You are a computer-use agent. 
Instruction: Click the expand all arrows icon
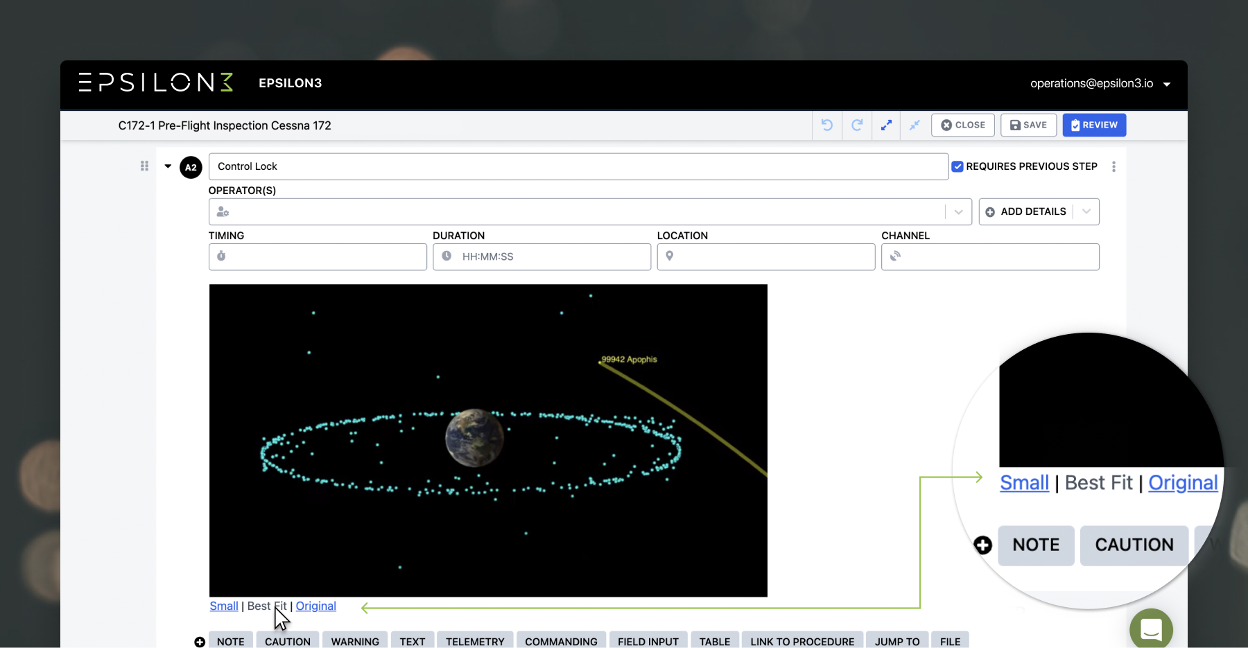click(x=886, y=125)
